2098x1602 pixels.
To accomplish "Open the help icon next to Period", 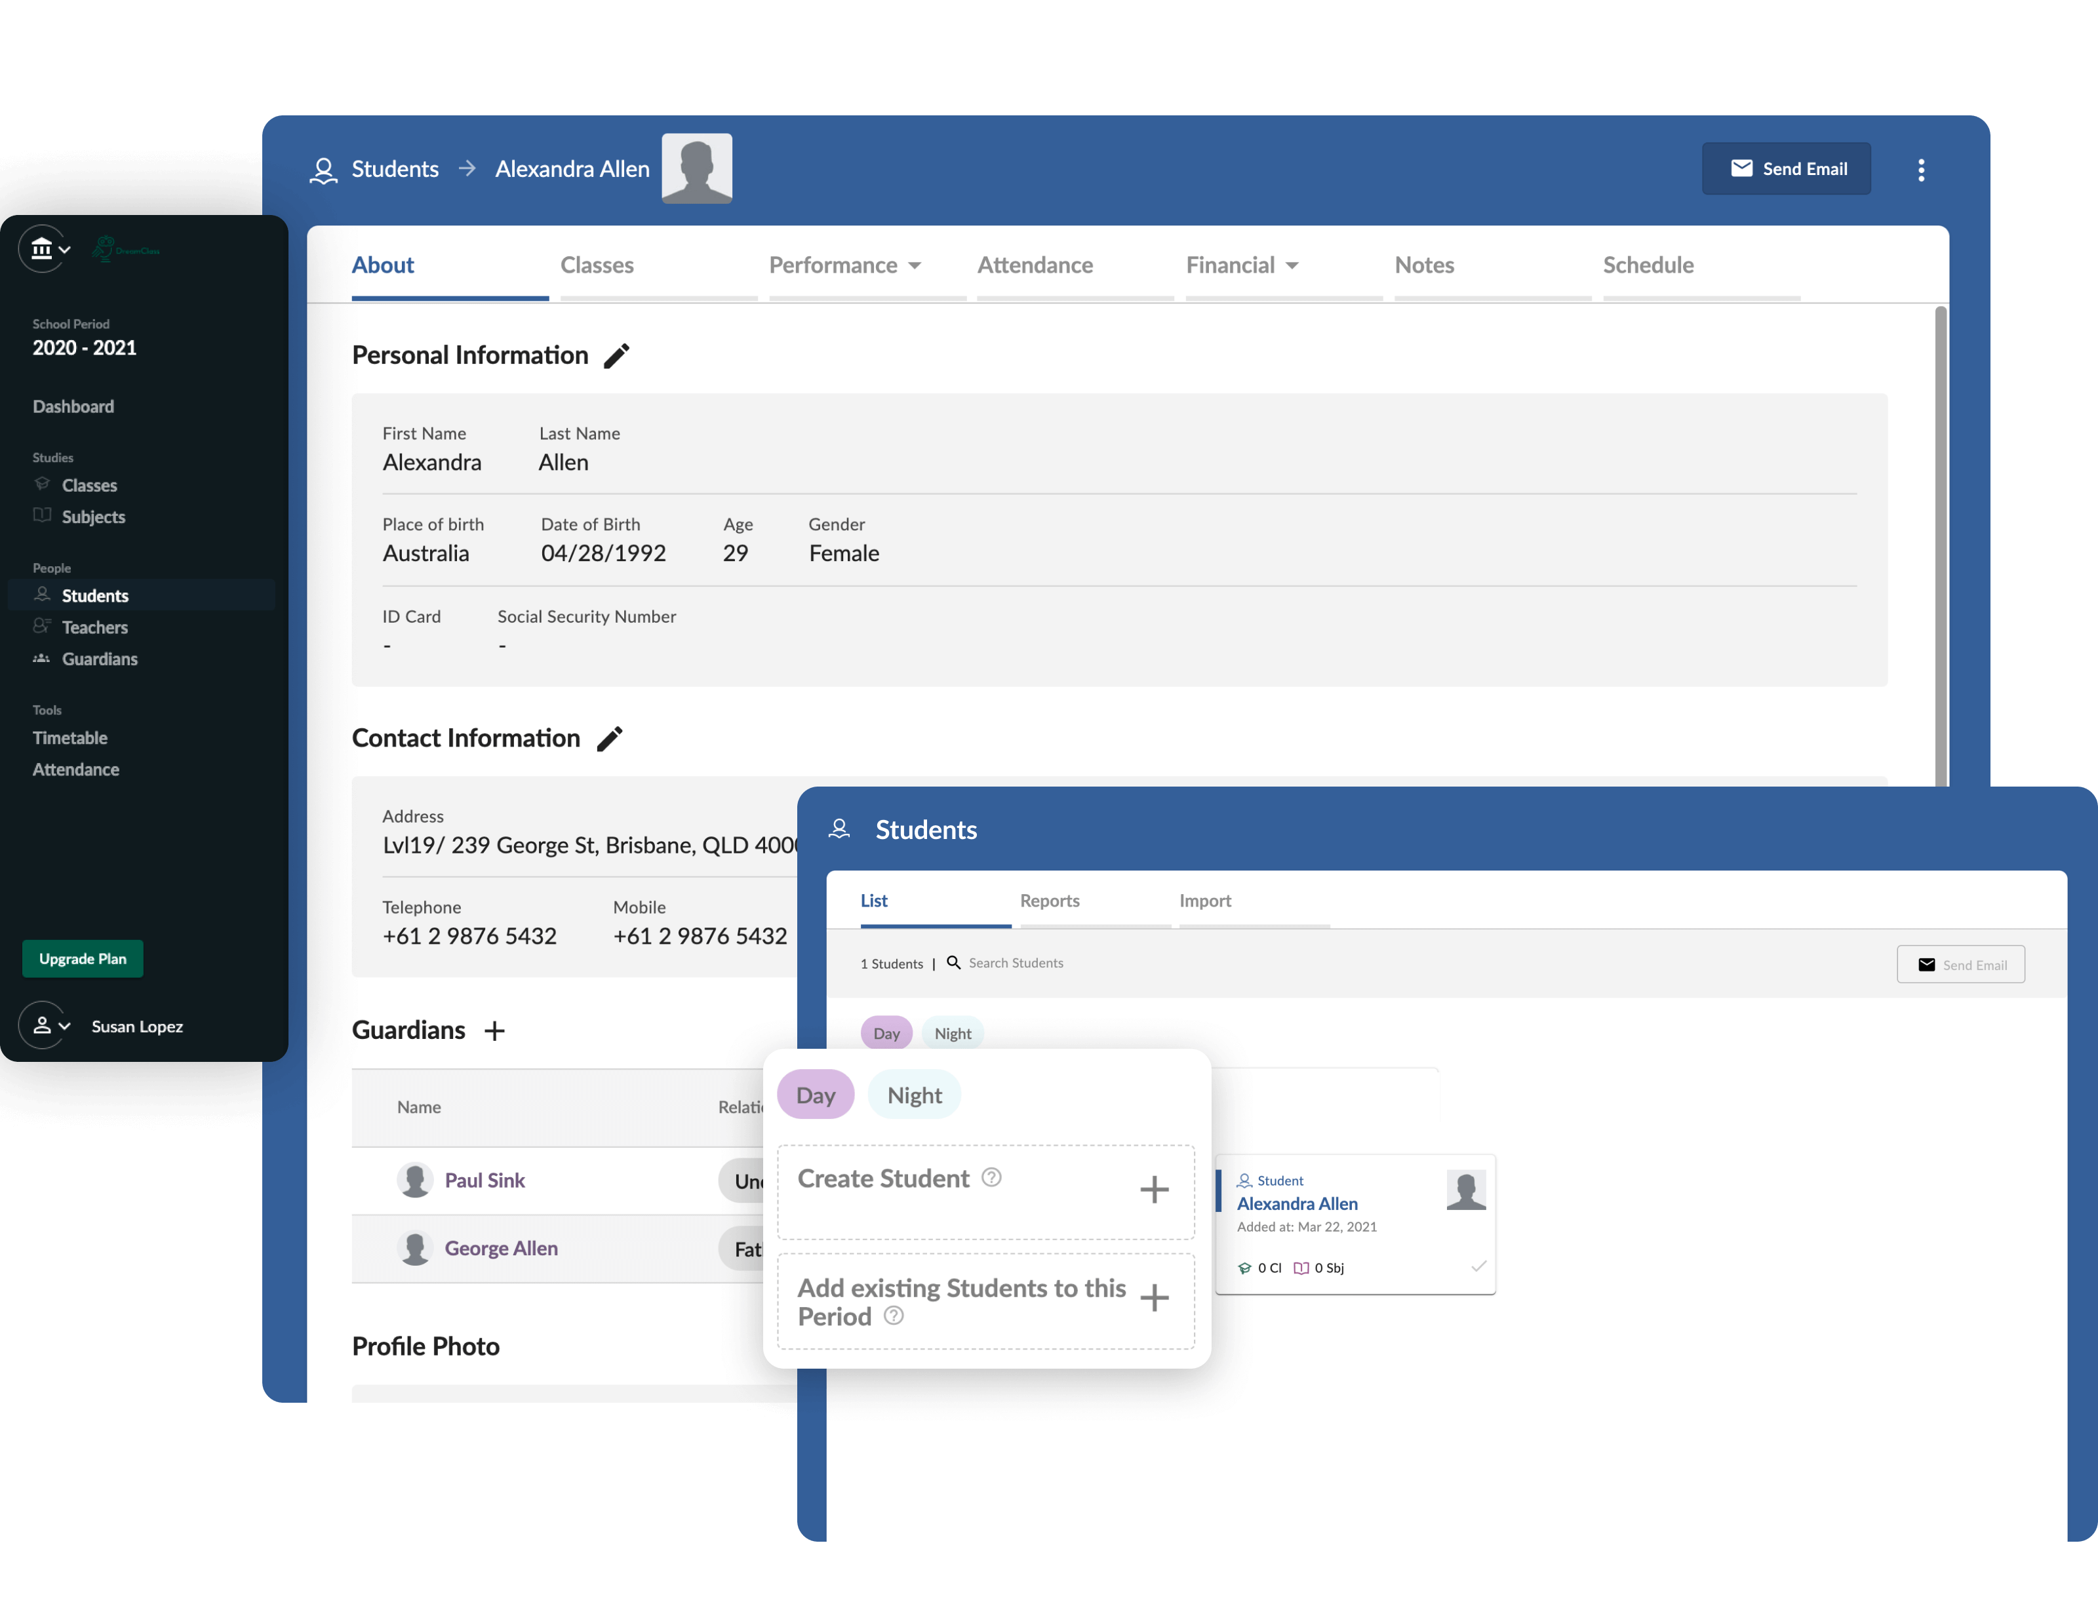I will (x=894, y=1316).
